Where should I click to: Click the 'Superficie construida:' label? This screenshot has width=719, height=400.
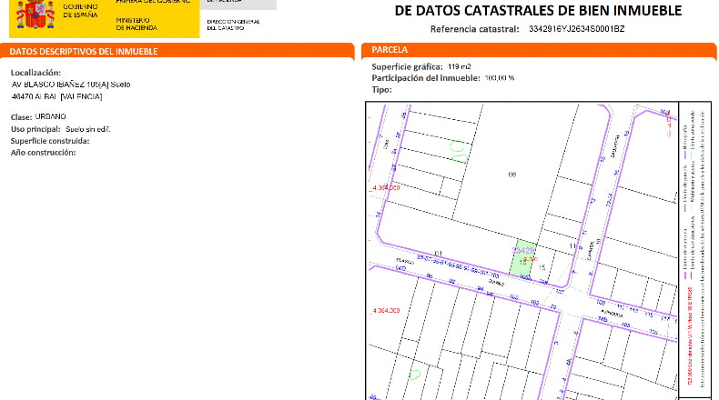pyautogui.click(x=50, y=141)
